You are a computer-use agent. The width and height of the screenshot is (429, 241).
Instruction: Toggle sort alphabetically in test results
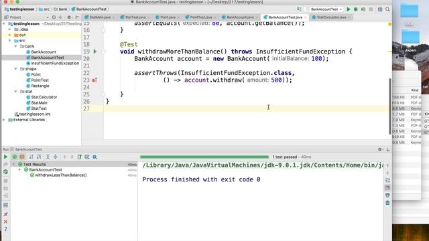point(31,157)
